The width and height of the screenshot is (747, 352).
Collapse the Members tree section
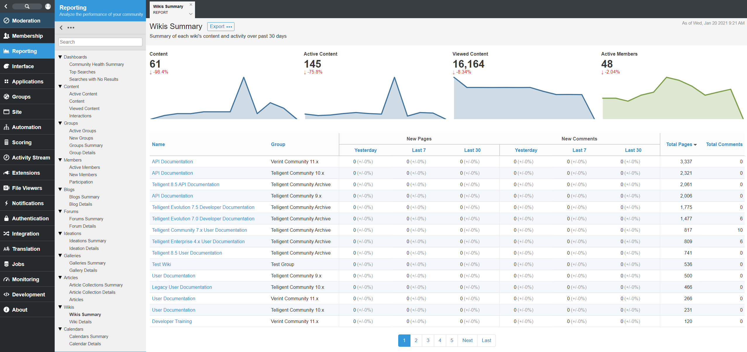tap(60, 160)
